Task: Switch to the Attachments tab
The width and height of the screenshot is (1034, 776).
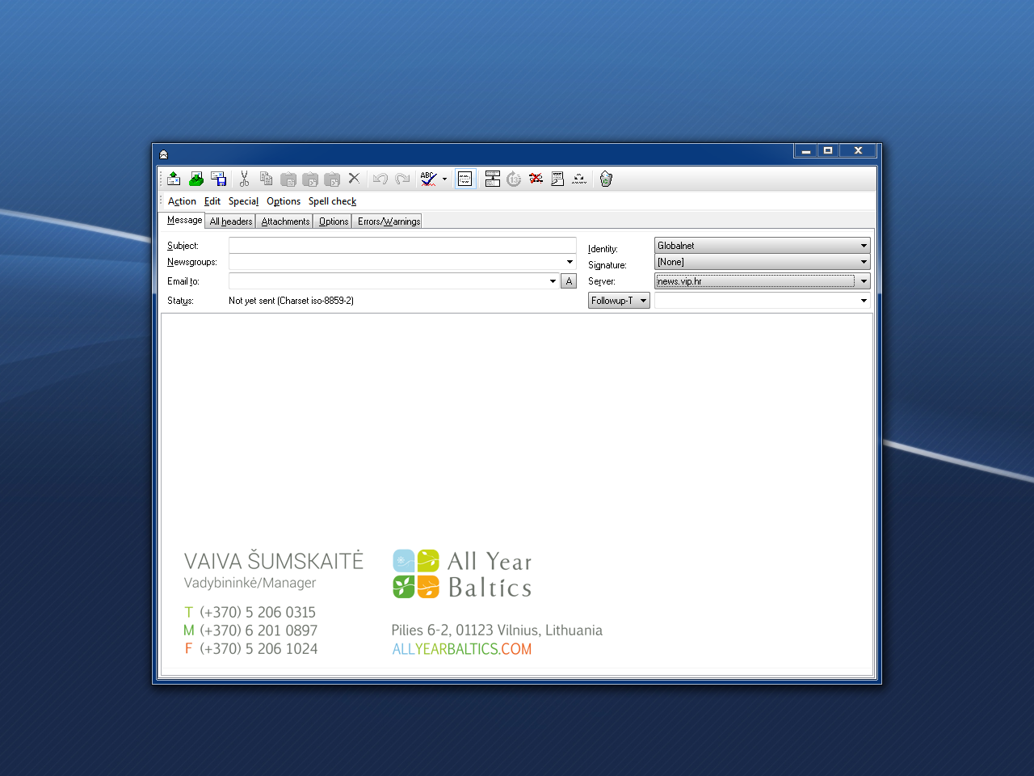Action: pyautogui.click(x=285, y=221)
